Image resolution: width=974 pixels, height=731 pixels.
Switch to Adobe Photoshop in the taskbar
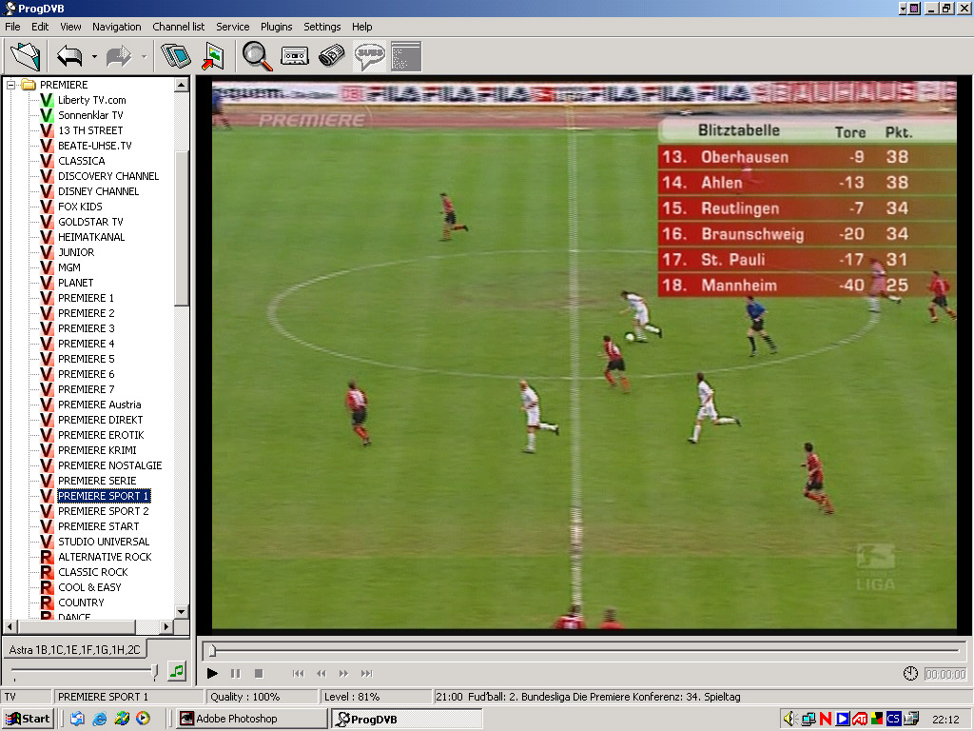click(252, 720)
